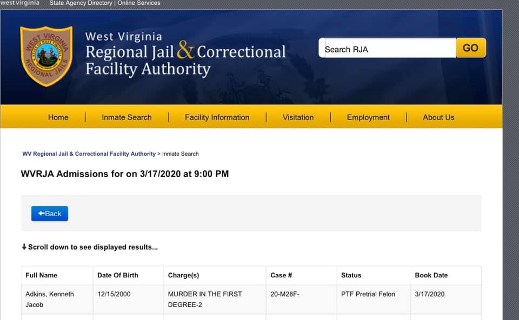Open the Facility Information menu item
The height and width of the screenshot is (320, 519).
coord(217,117)
